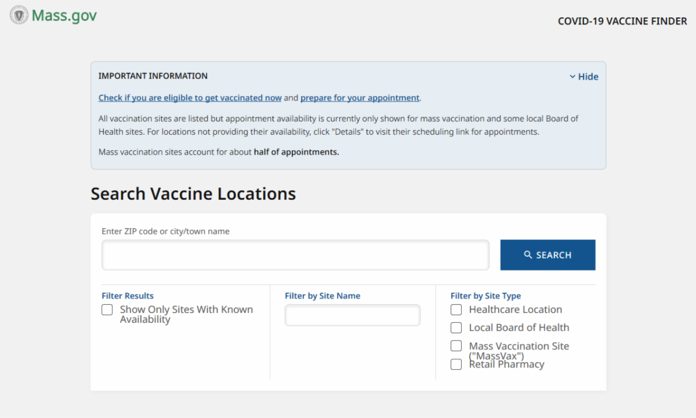Enable Show Only Sites With Known Availability
The width and height of the screenshot is (696, 418).
[x=107, y=310]
